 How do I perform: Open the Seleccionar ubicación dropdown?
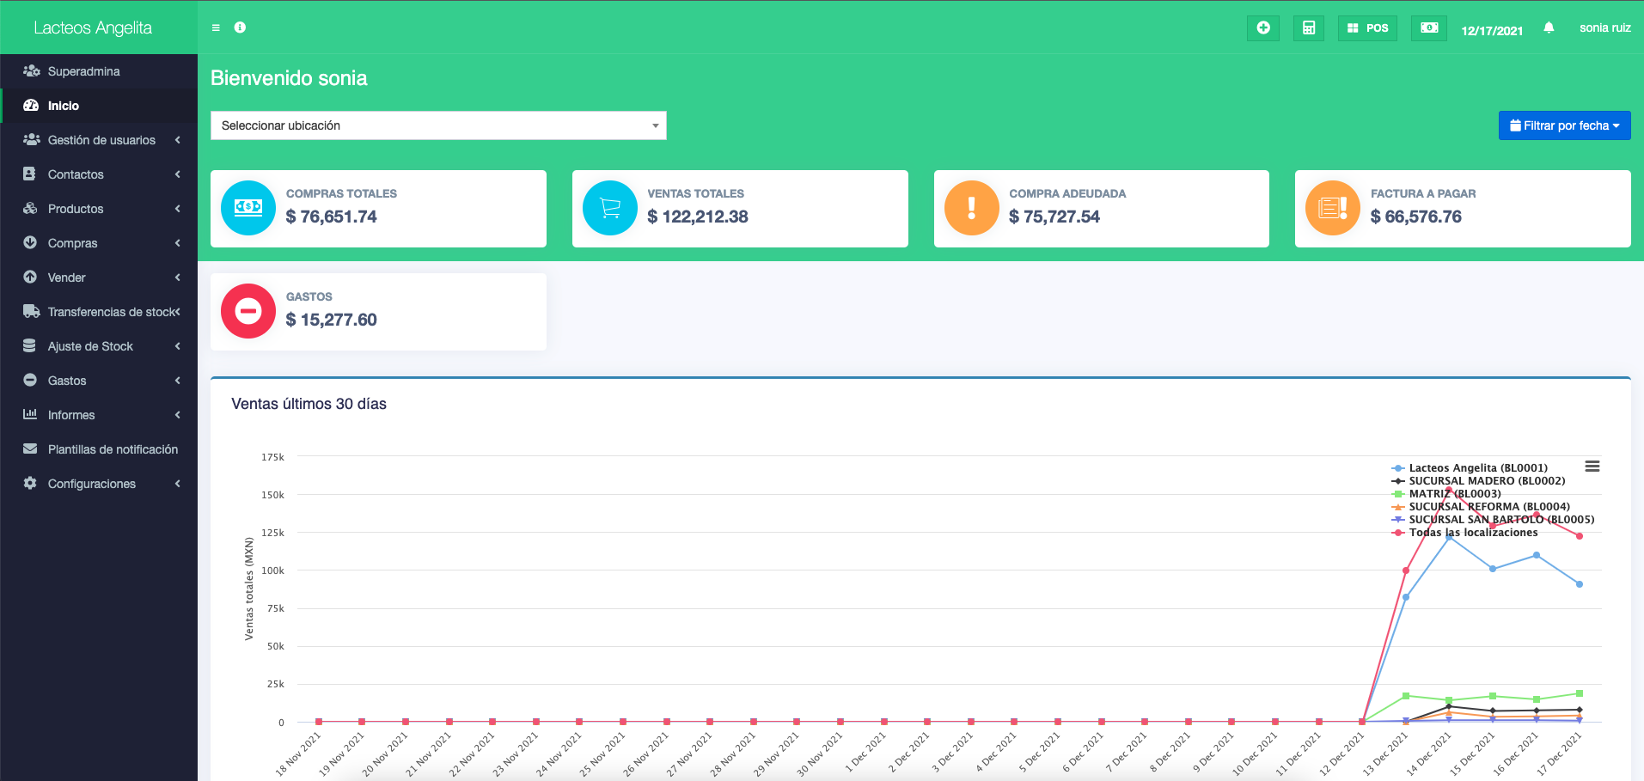click(x=438, y=125)
